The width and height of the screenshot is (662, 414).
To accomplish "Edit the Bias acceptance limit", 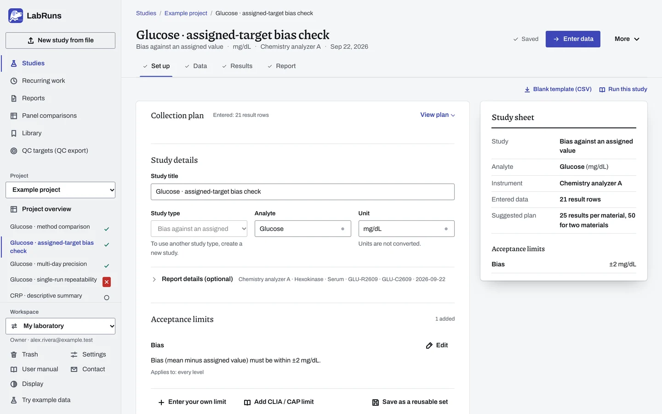I will click(x=437, y=345).
